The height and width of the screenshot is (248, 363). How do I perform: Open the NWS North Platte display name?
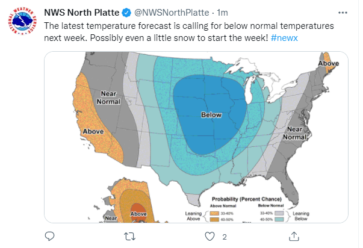point(82,11)
